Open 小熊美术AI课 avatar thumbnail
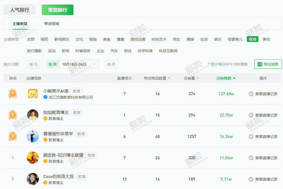This screenshot has height=189, width=283. click(33, 94)
